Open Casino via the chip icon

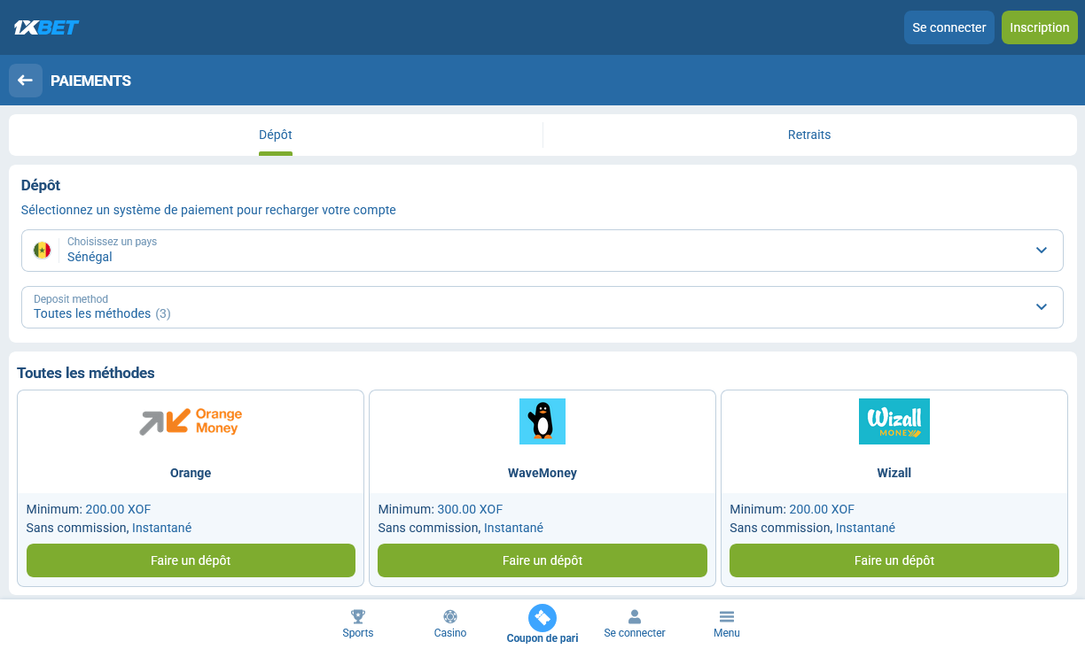click(450, 616)
